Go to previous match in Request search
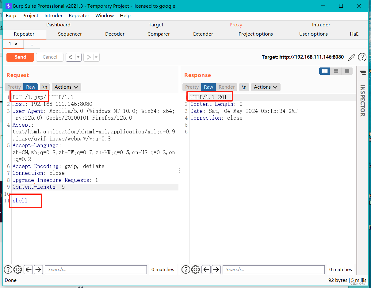Screen dimensions: 371x288 29,270
